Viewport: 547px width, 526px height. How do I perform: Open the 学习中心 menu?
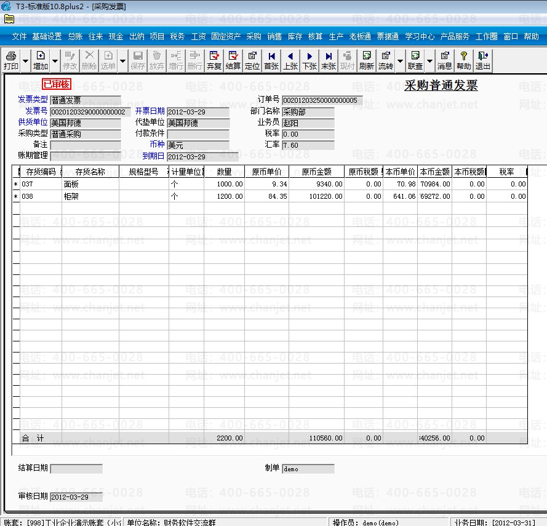[x=420, y=36]
